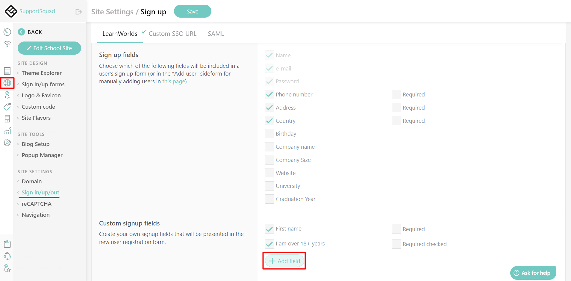
Task: Open the Custom SSO URL tab
Action: click(x=172, y=33)
